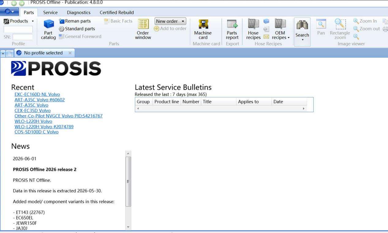388x233 pixels.
Task: Open the tab list dropdown arrow
Action: point(3,53)
